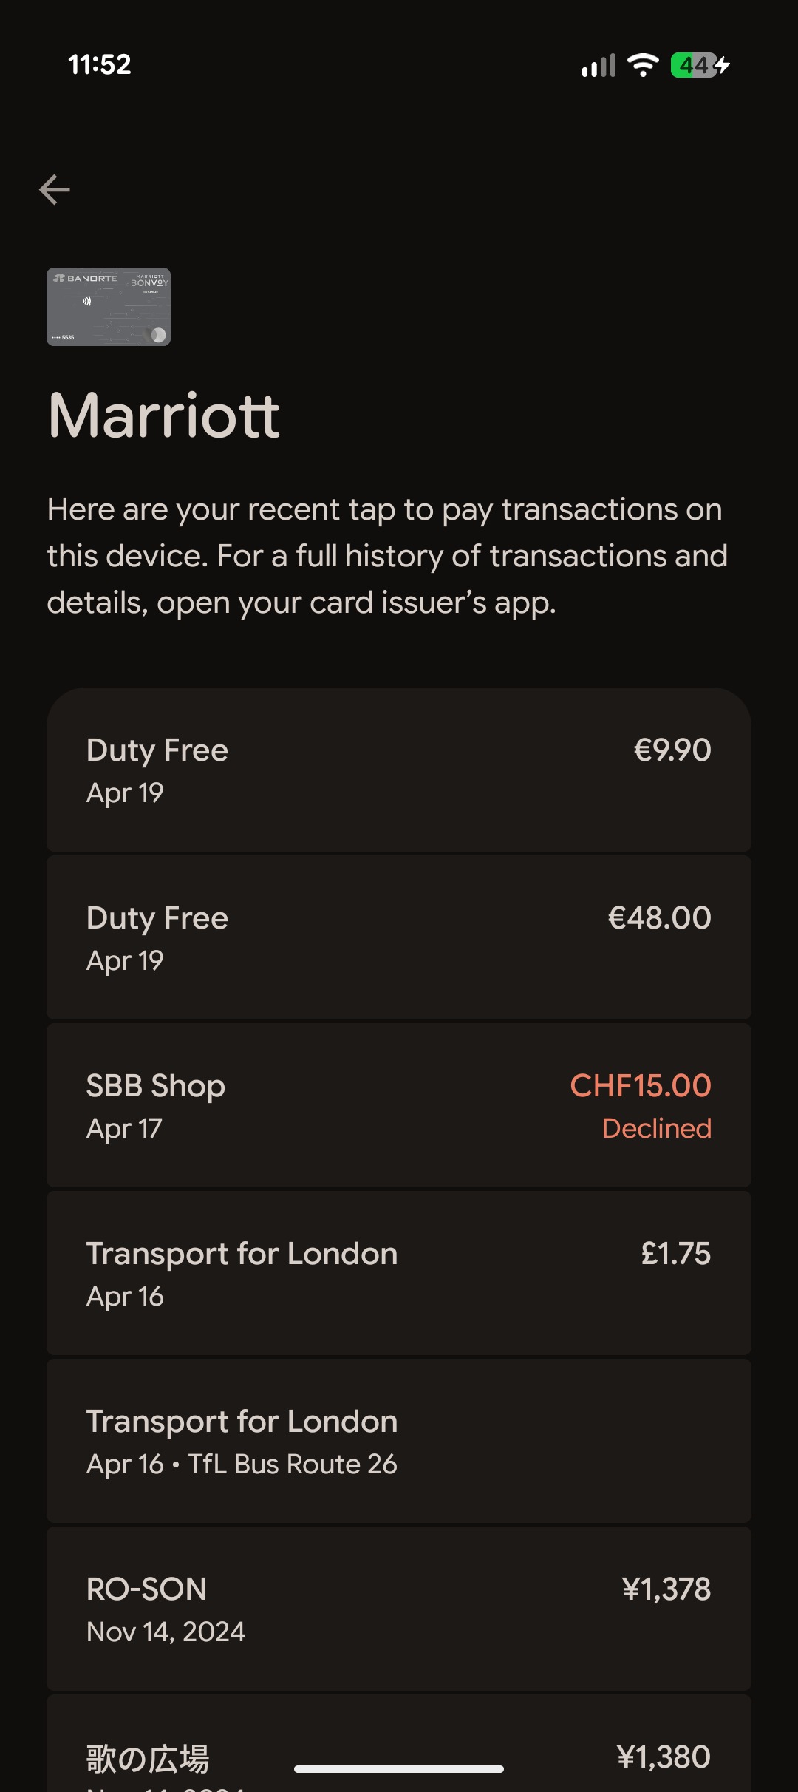Tap the battery charging indicator
The height and width of the screenshot is (1792, 798).
[x=700, y=65]
